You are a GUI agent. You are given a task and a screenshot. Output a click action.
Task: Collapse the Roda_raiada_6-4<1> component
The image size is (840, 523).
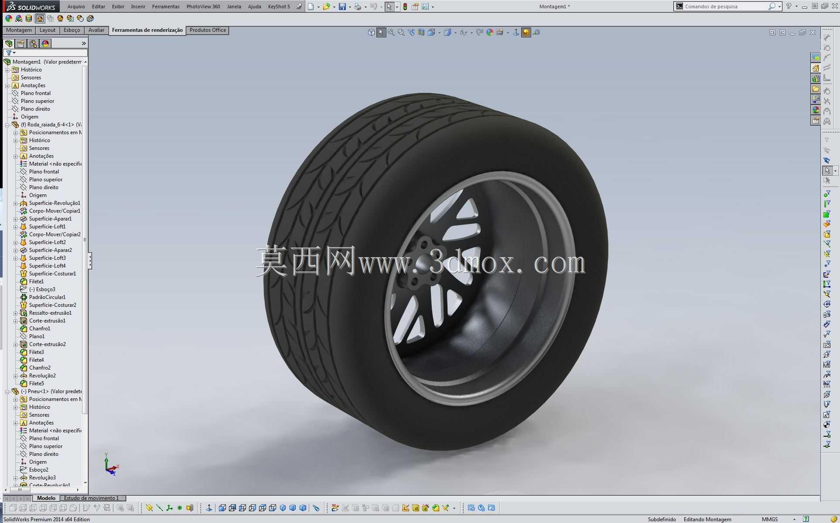point(7,125)
